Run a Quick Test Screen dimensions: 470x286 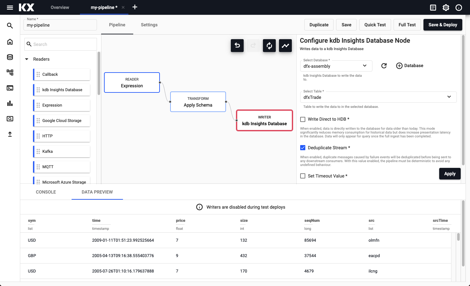coord(375,25)
